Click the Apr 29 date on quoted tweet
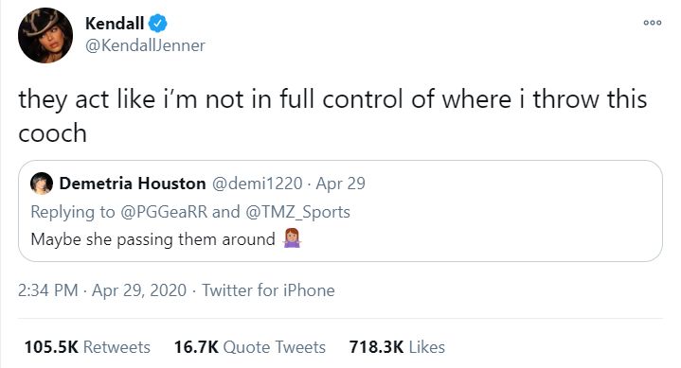This screenshot has width=681, height=368. pyautogui.click(x=341, y=184)
